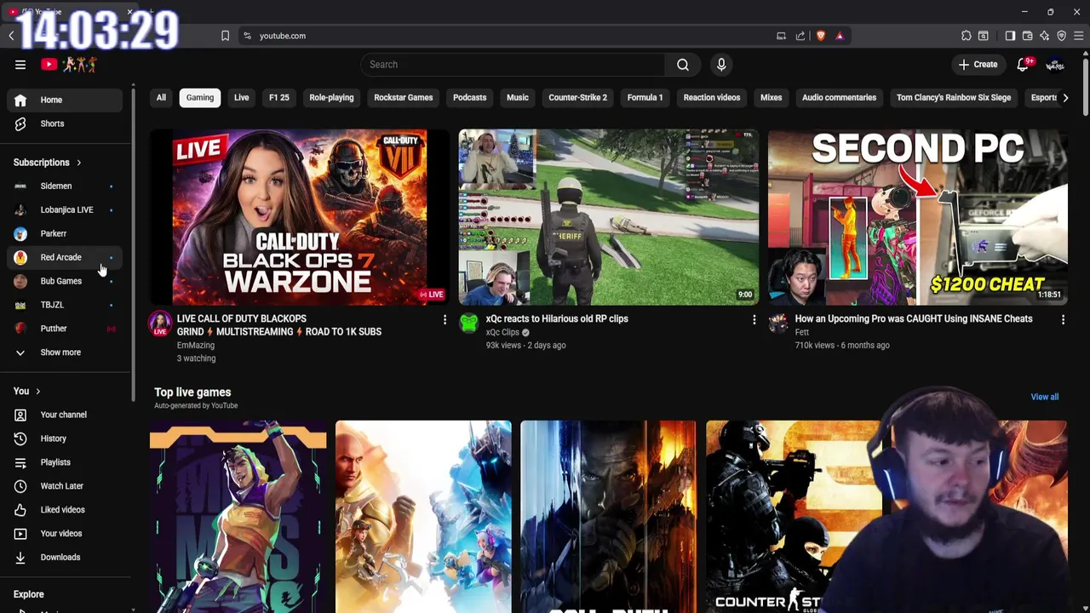Open title "How an Upcoming Pro was CAUGHT Using INSANE Cheats"
This screenshot has width=1090, height=613.
tap(914, 319)
